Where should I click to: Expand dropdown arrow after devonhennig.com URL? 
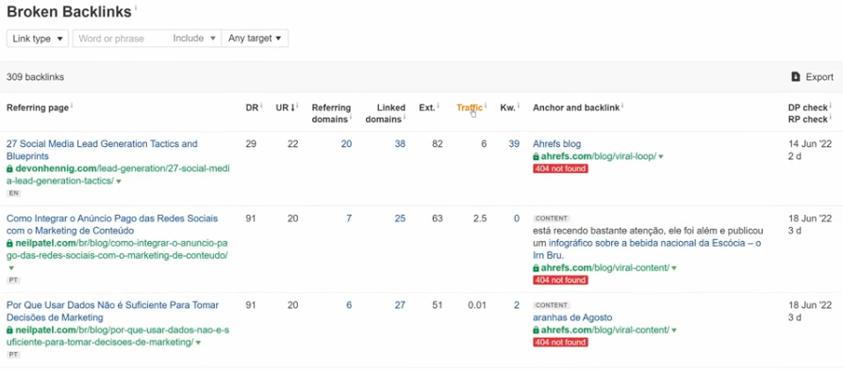tap(119, 182)
